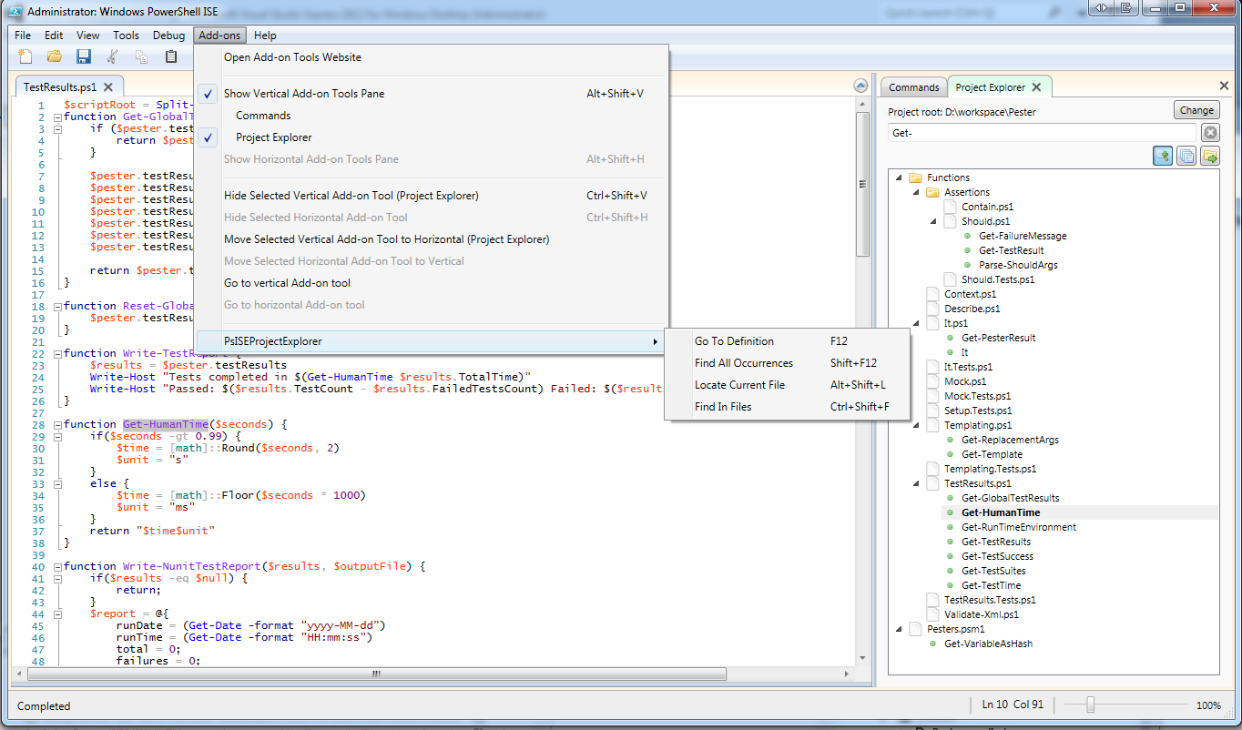Image resolution: width=1242 pixels, height=730 pixels.
Task: Click the editor horizontal scrollbar thumb
Action: click(378, 674)
